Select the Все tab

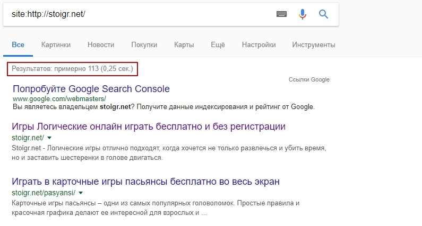18,45
